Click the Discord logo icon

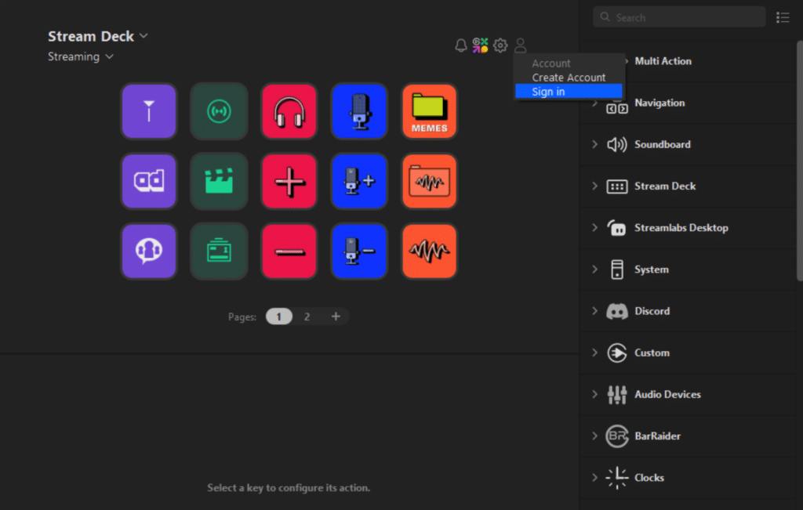617,311
